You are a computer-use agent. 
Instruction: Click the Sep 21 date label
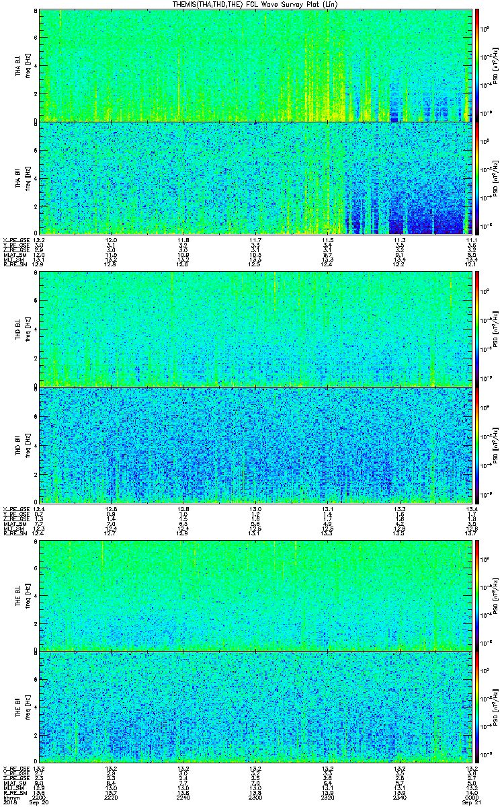click(x=470, y=802)
